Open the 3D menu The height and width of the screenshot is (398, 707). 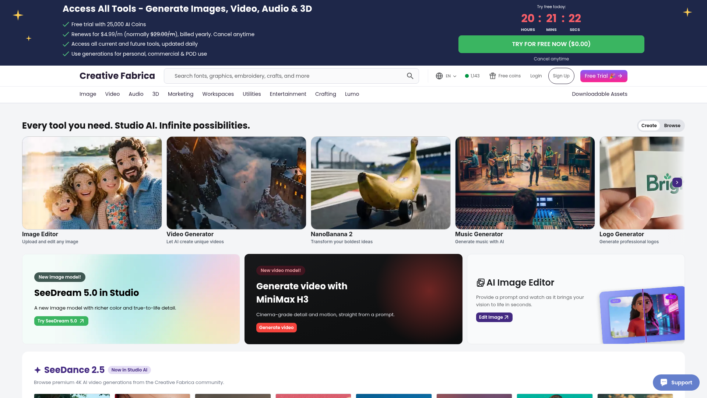coord(156,94)
